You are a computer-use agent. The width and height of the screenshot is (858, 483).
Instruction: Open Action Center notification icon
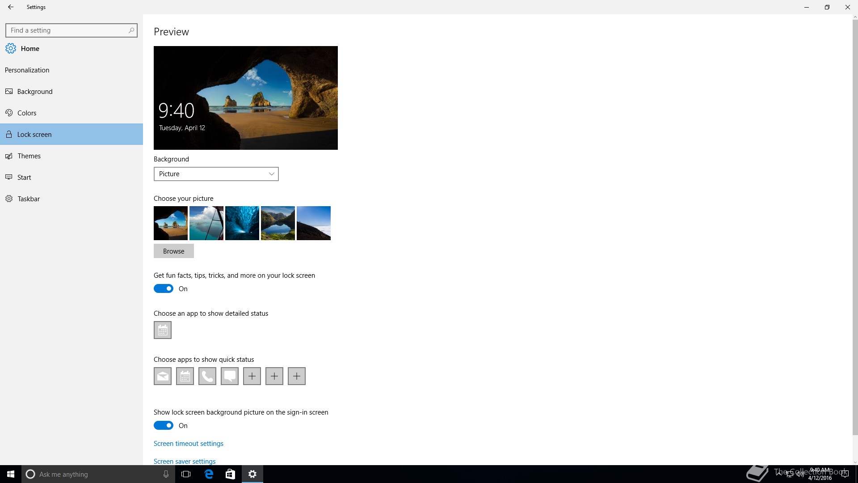845,474
